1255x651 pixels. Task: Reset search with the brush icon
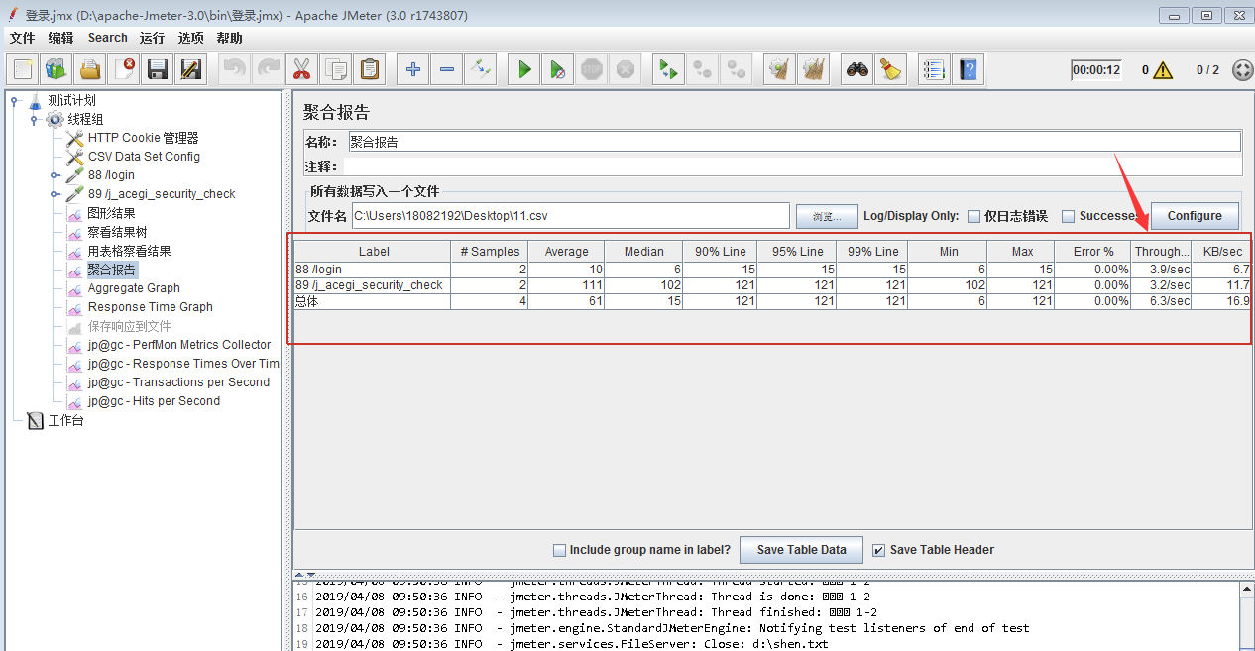pos(891,69)
